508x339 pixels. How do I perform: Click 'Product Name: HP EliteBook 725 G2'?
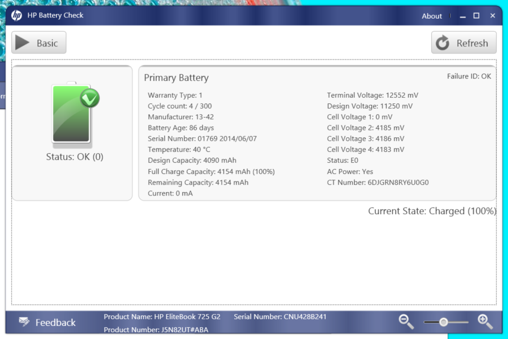pyautogui.click(x=162, y=317)
